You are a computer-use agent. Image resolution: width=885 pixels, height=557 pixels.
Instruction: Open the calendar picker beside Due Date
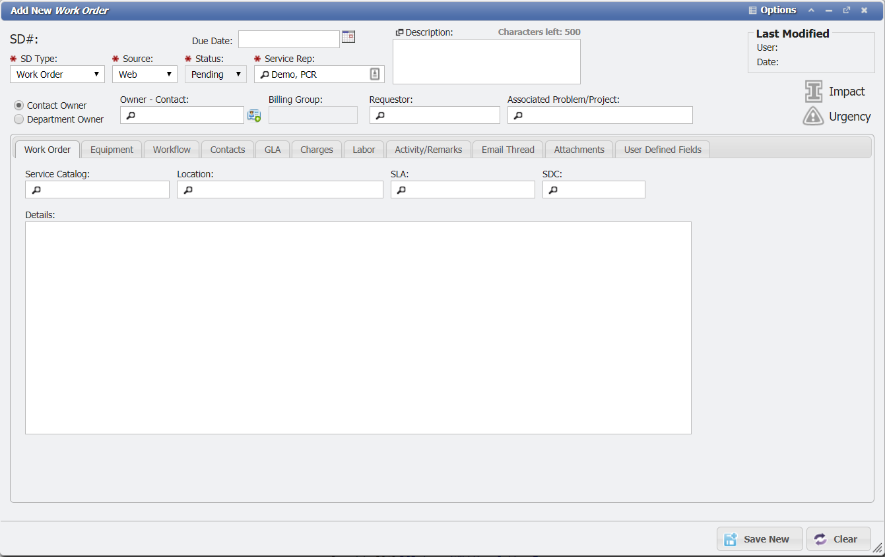pyautogui.click(x=348, y=38)
